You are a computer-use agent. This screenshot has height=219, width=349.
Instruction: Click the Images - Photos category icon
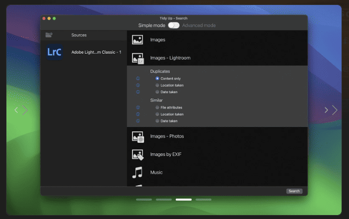coord(138,136)
